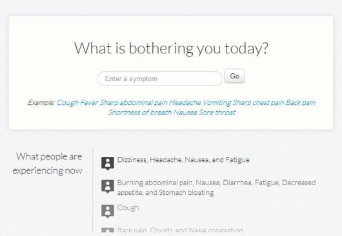Choose the Sore throat example link
Viewport: 342px width, 236px height.
click(217, 113)
